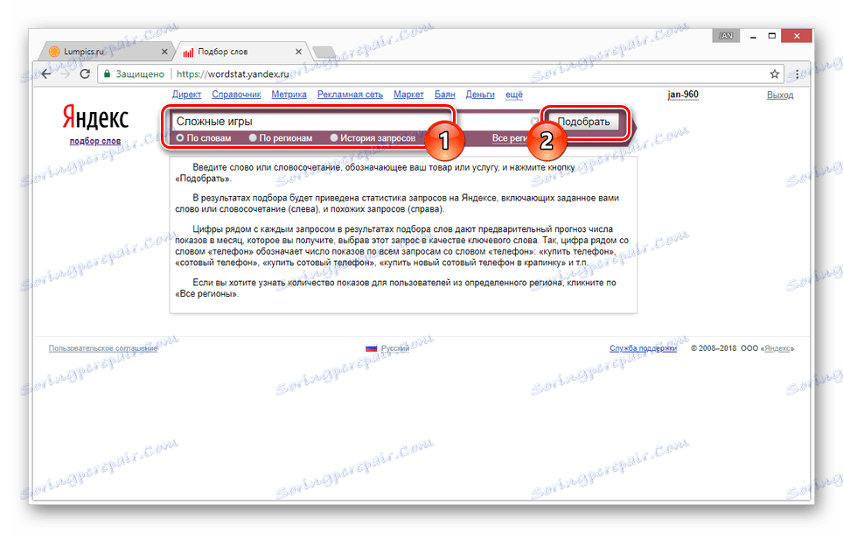Close the Подбор слов tab
The height and width of the screenshot is (533, 843).
click(x=298, y=52)
